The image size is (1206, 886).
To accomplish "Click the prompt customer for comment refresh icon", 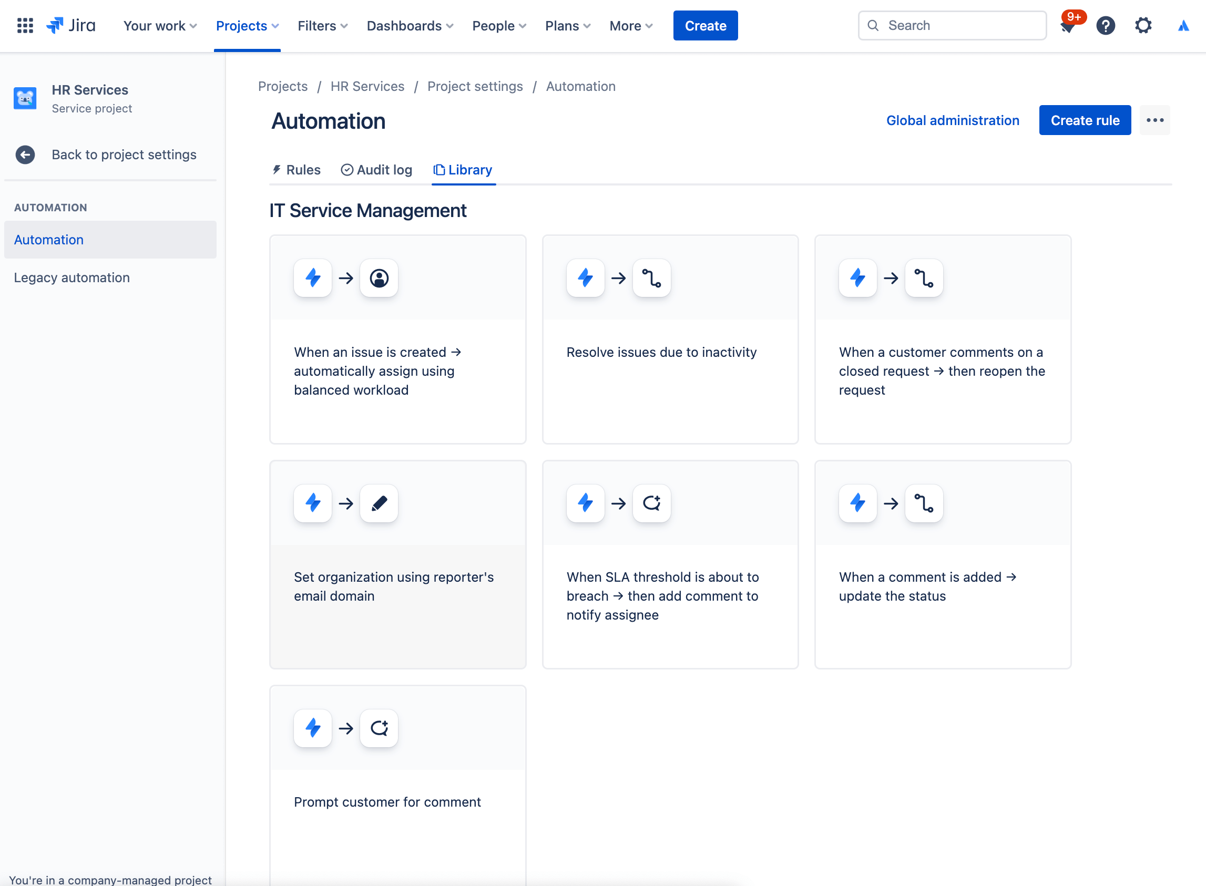I will 379,727.
